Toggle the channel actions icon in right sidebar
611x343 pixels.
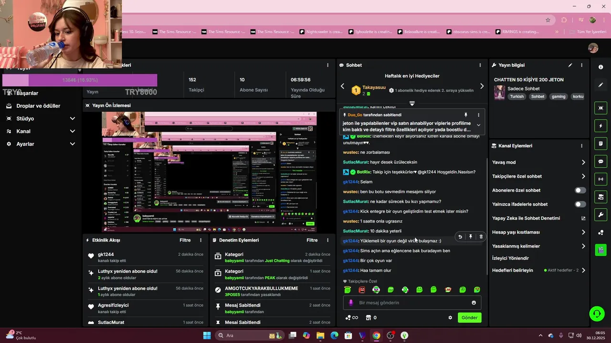600,197
